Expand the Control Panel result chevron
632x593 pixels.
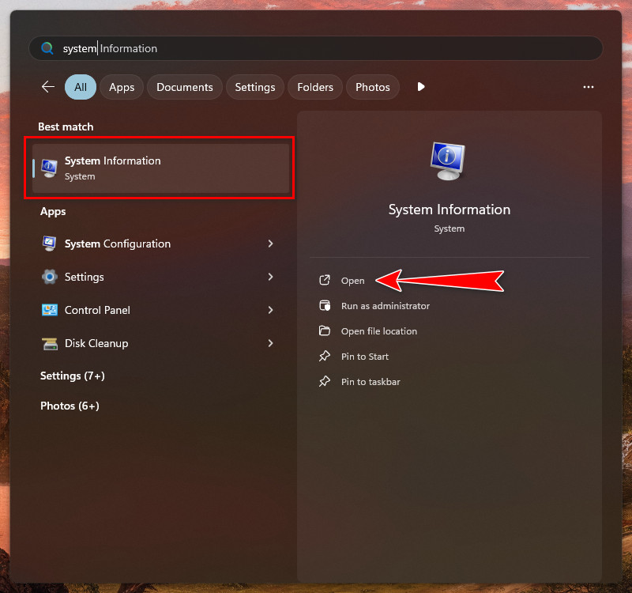coord(270,310)
